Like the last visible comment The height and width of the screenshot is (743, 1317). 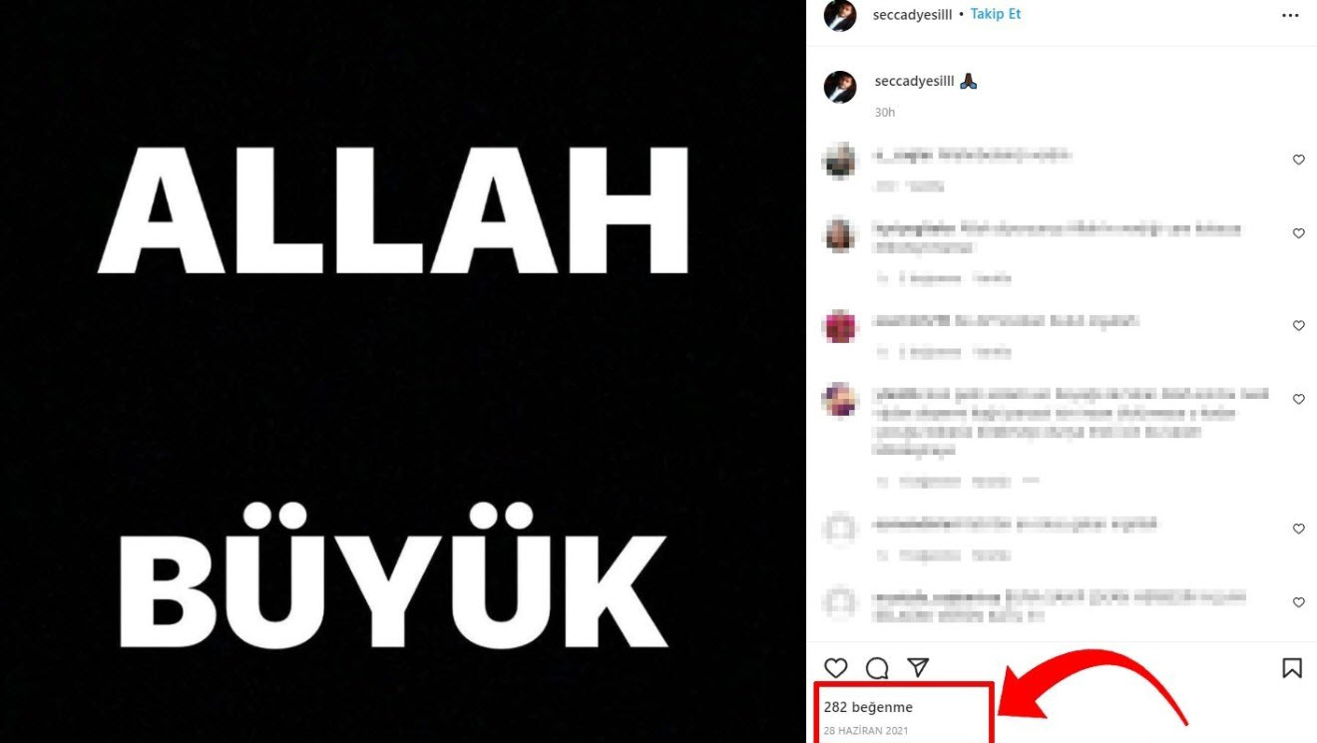(1298, 602)
